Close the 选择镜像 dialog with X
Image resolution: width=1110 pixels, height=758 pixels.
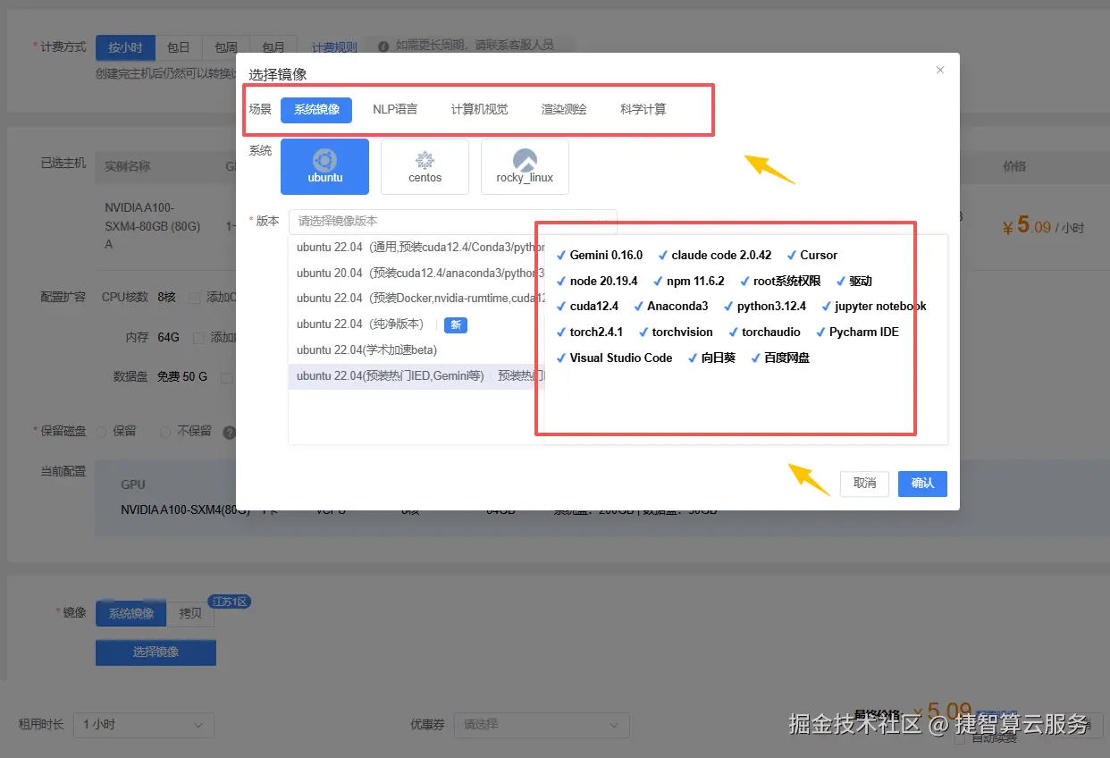point(940,70)
